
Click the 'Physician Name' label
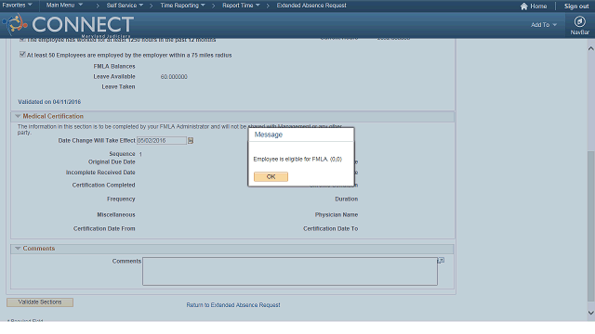(337, 214)
